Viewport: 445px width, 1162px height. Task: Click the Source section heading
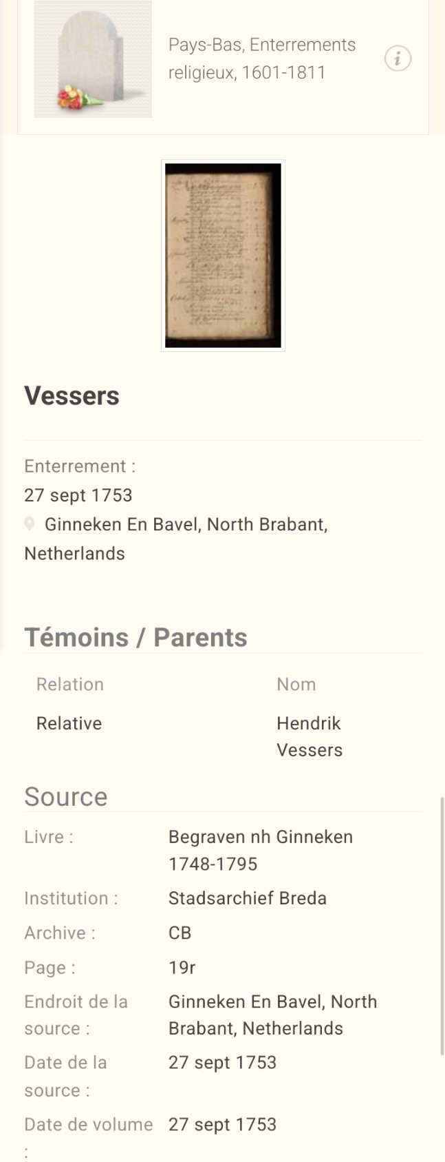click(66, 797)
